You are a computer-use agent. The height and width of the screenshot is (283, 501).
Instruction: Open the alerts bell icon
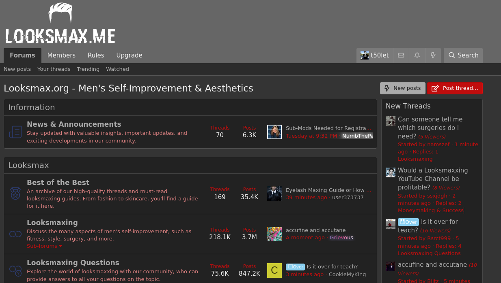click(417, 55)
